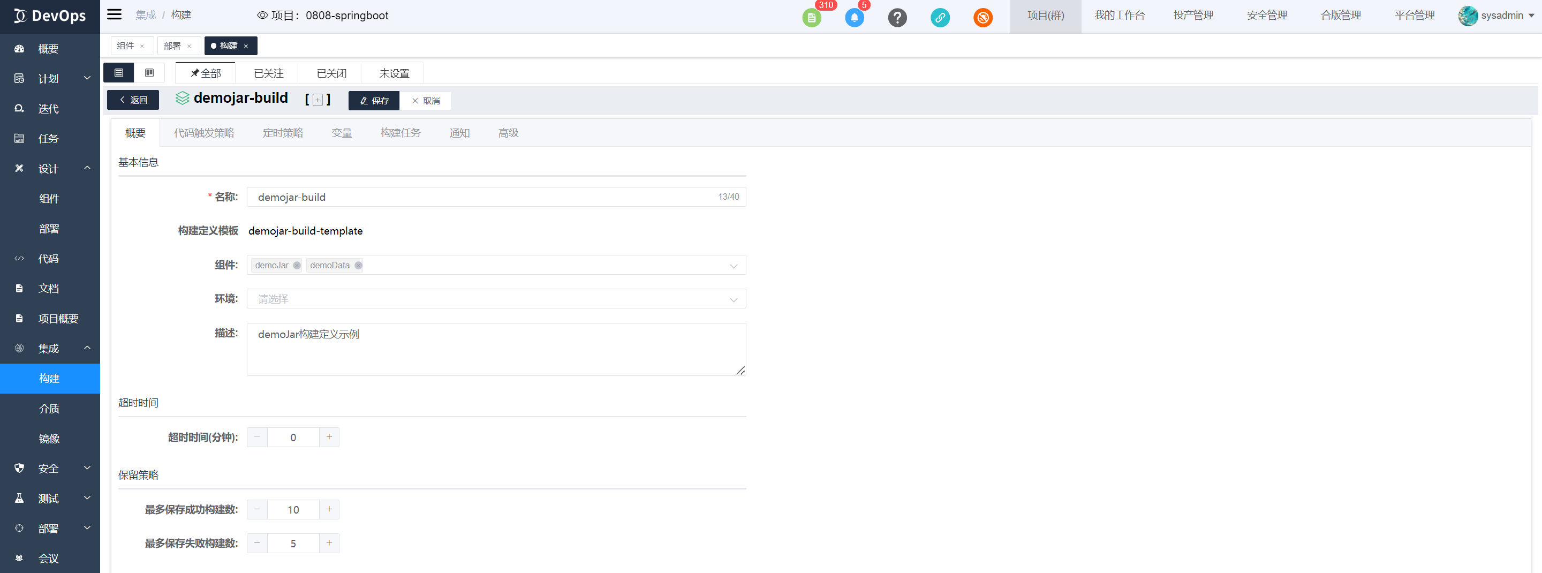Remove the demoData component tag
Image resolution: width=1542 pixels, height=573 pixels.
pos(358,265)
